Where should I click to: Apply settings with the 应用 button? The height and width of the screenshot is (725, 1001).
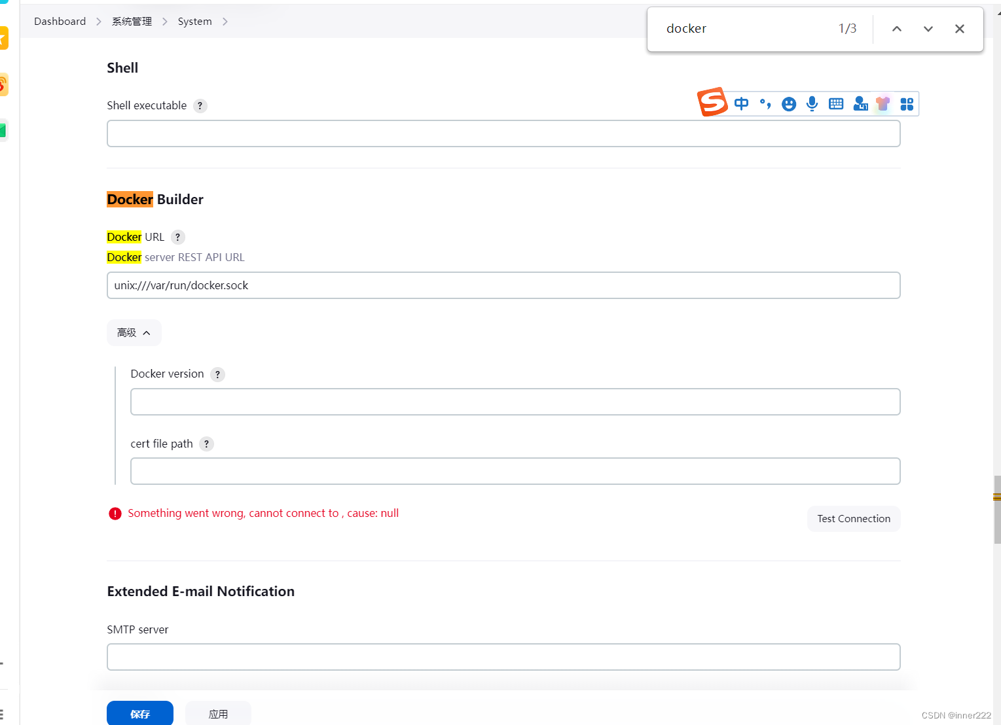click(x=218, y=713)
